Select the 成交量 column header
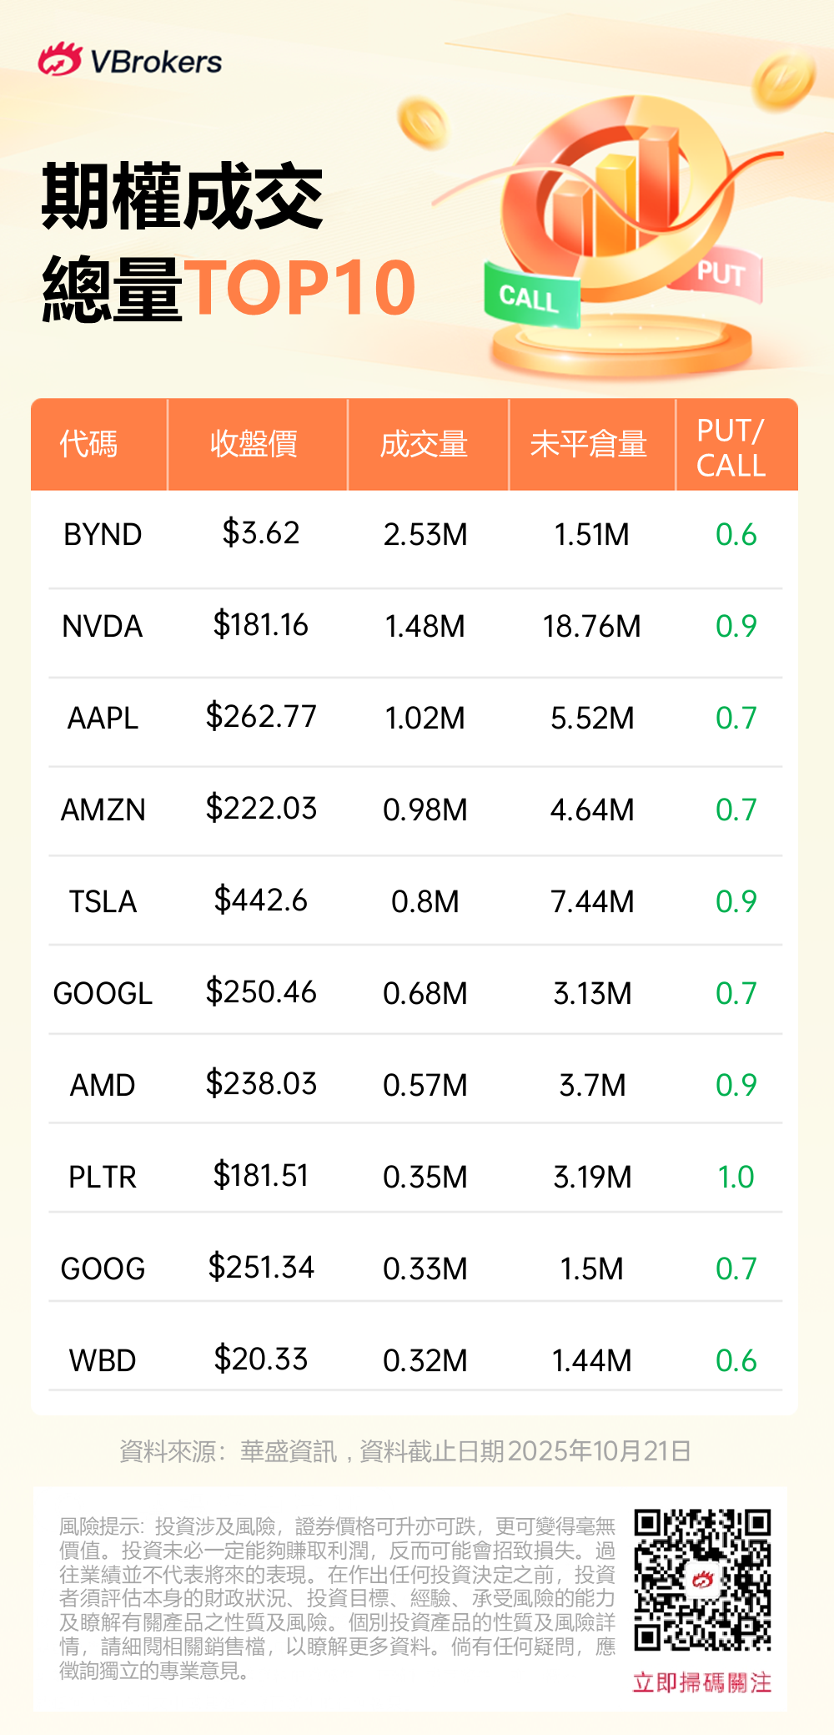This screenshot has height=1735, width=834. [x=424, y=444]
